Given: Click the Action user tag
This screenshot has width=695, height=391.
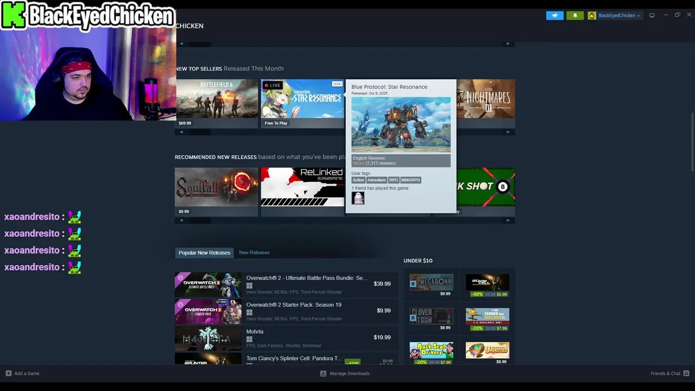Looking at the screenshot, I should 358,180.
